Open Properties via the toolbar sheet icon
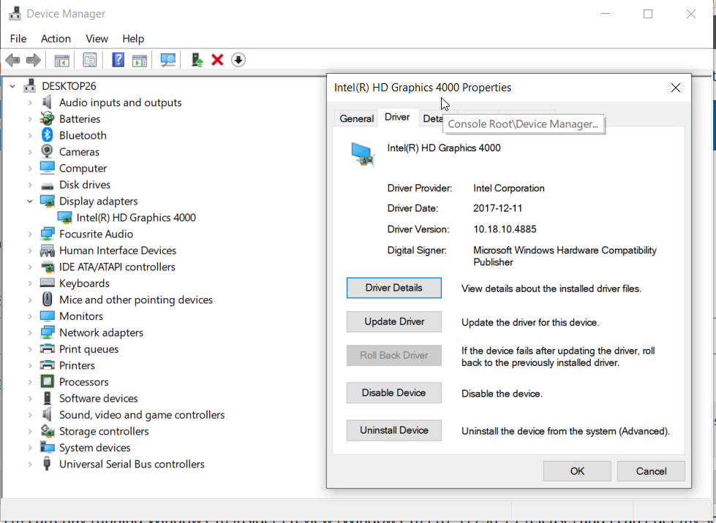716x523 pixels. 90,60
